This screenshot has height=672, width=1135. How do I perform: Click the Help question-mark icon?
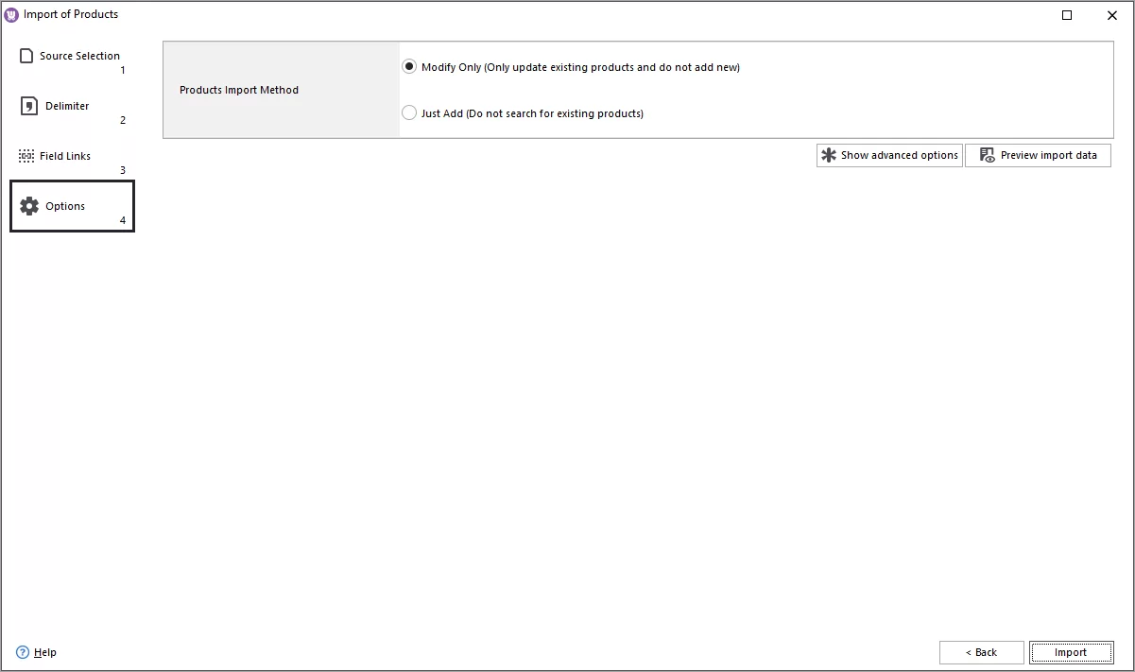[20, 652]
